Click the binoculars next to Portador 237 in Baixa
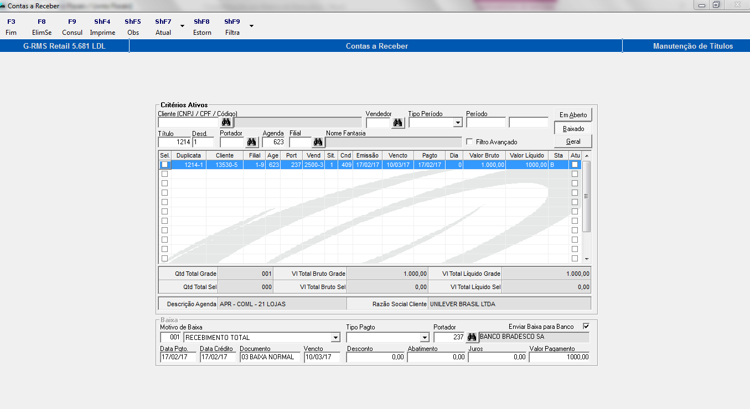Screen dimensions: 750x409 pos(472,337)
